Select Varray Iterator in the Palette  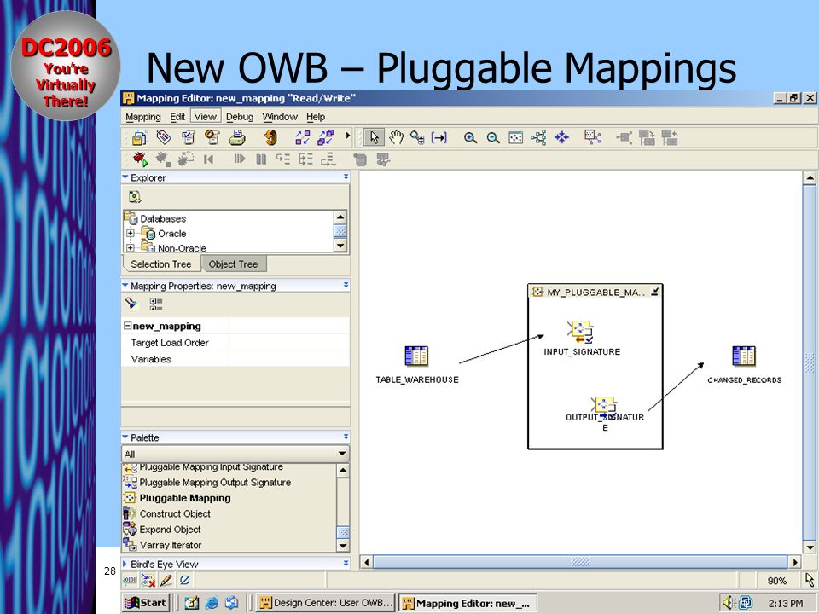(171, 545)
